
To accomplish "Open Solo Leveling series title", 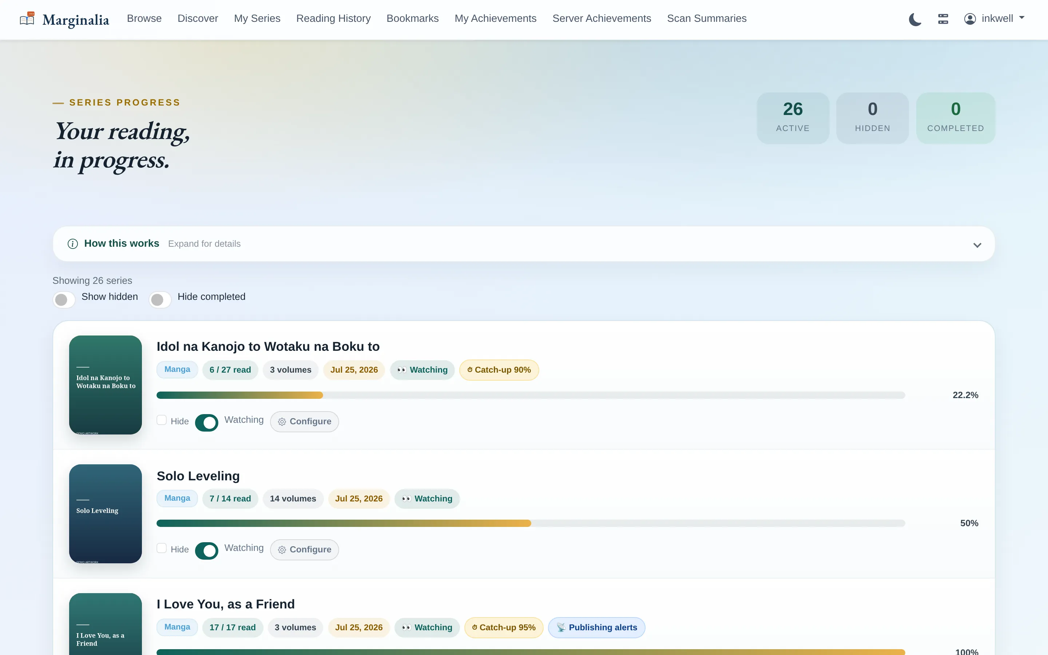I will point(198,476).
